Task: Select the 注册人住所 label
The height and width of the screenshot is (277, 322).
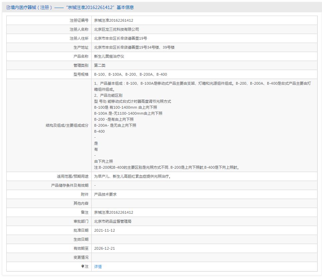Action: [x=79, y=38]
